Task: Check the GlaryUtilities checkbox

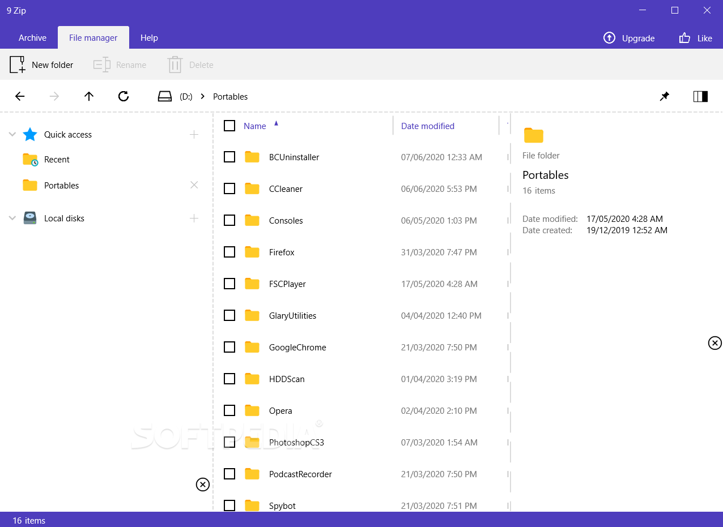Action: point(229,315)
